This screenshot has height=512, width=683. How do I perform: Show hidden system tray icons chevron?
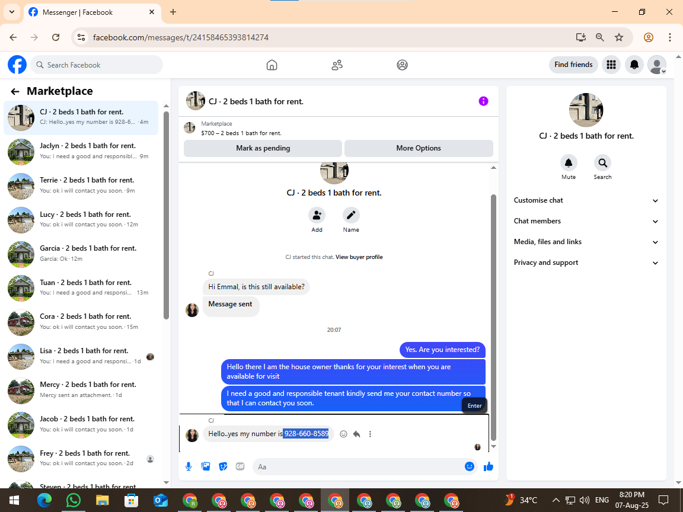coord(556,500)
